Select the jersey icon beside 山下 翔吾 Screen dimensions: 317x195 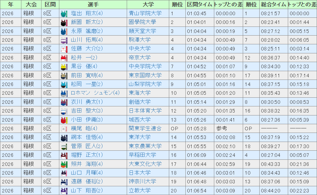64,191
